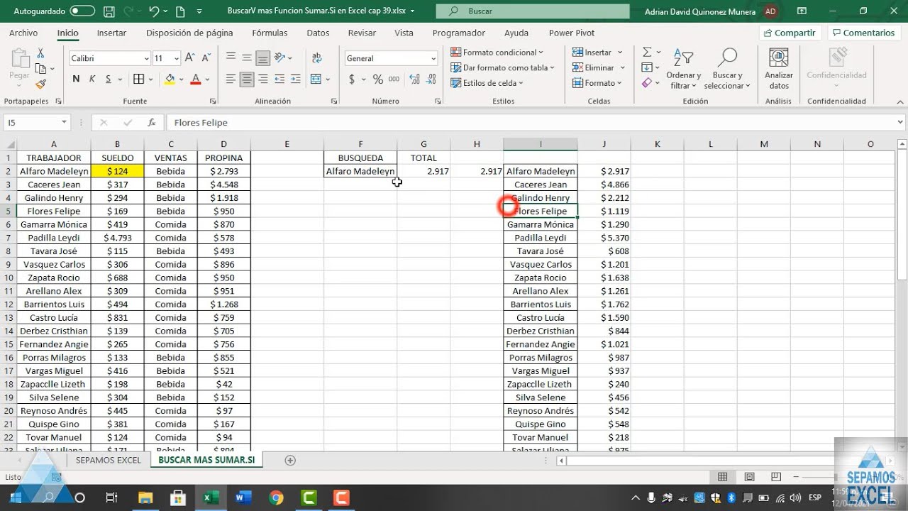Viewport: 908px width, 511px height.
Task: Toggle bottom vertical alignment
Action: 263,58
